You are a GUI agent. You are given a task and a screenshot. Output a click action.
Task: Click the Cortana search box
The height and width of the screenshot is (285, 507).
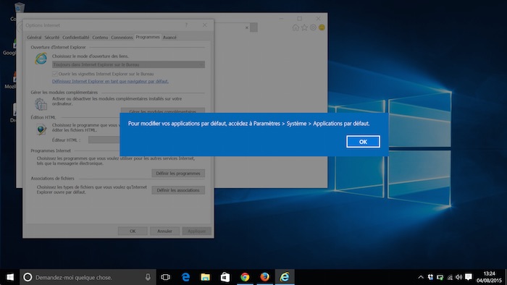coord(88,277)
